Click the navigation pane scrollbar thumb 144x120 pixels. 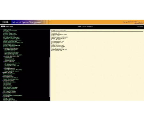pyautogui.click(x=50, y=77)
